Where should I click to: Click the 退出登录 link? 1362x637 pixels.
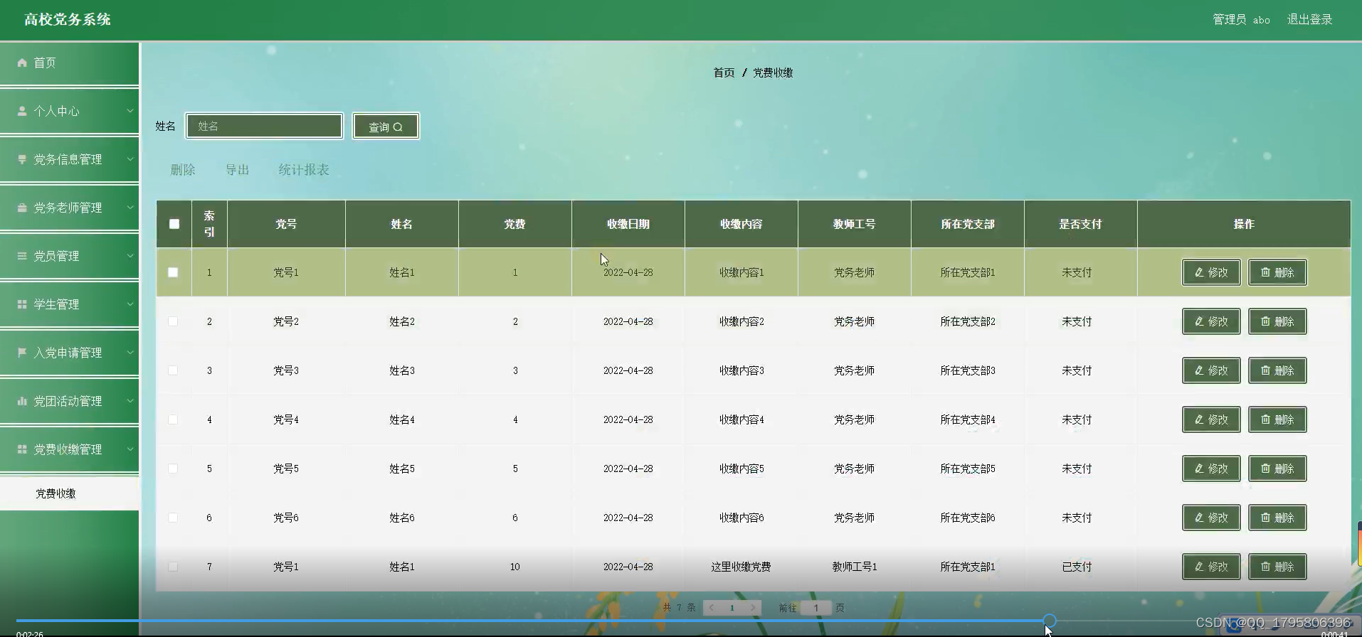pyautogui.click(x=1309, y=20)
